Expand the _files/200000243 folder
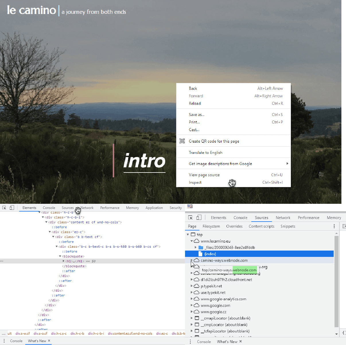 [196, 247]
